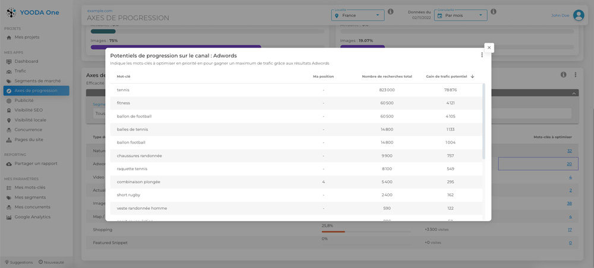Open the Granularité Par mois dropdown
594x268 pixels.
pos(461,15)
